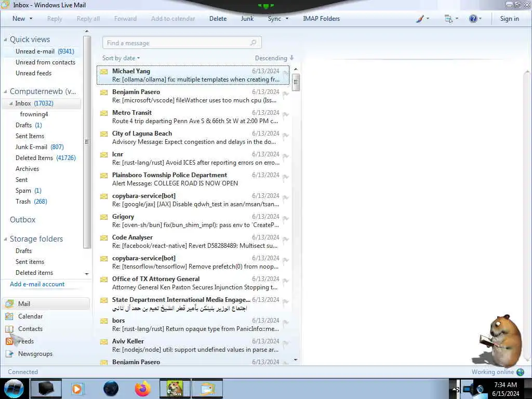Open the Trash folder

(31, 201)
